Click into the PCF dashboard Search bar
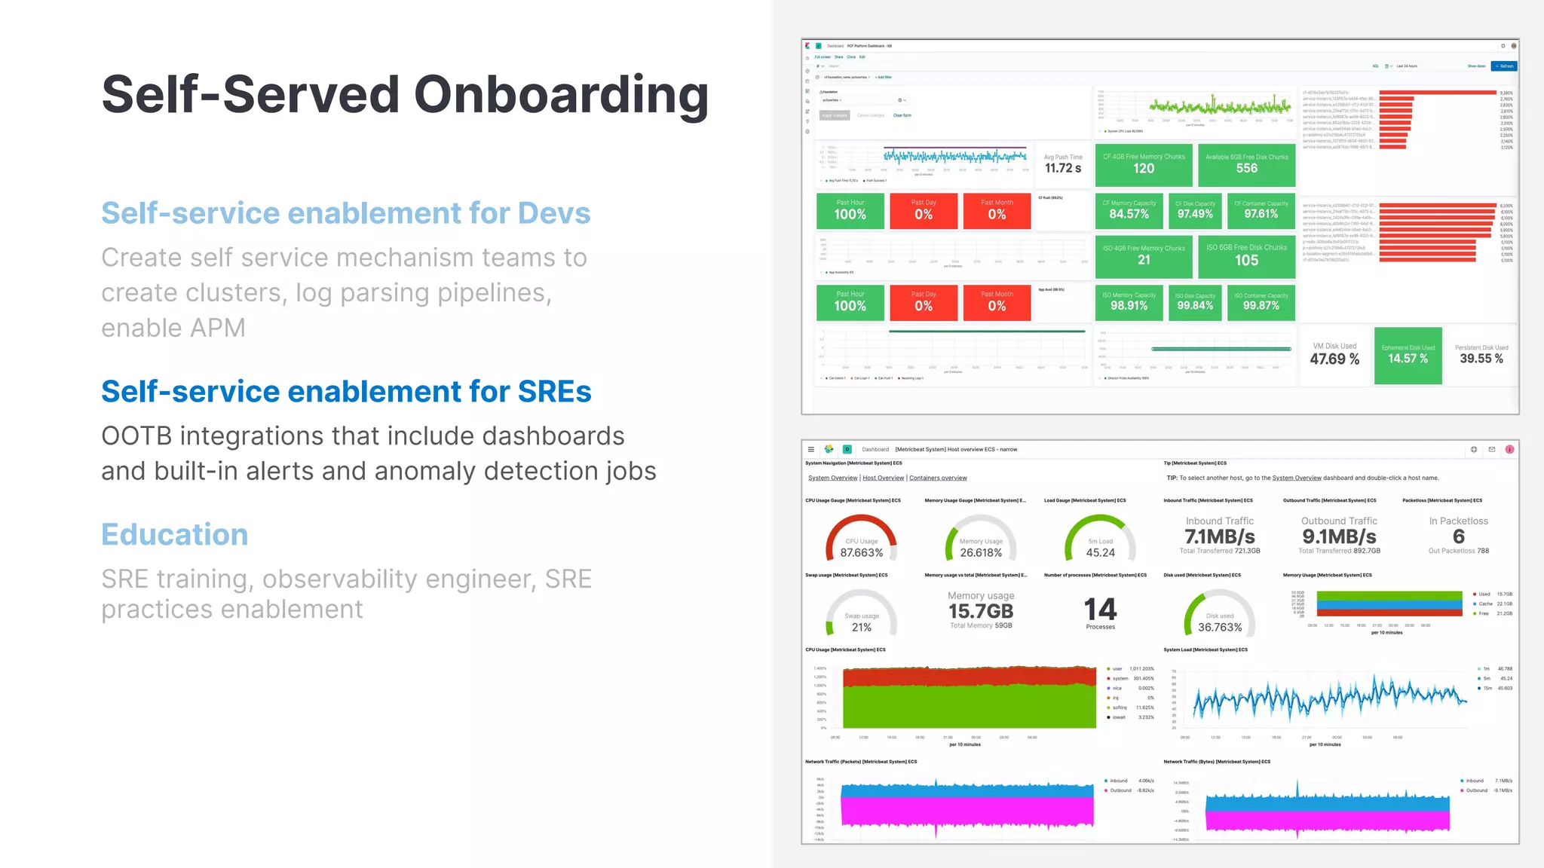 coord(1093,66)
